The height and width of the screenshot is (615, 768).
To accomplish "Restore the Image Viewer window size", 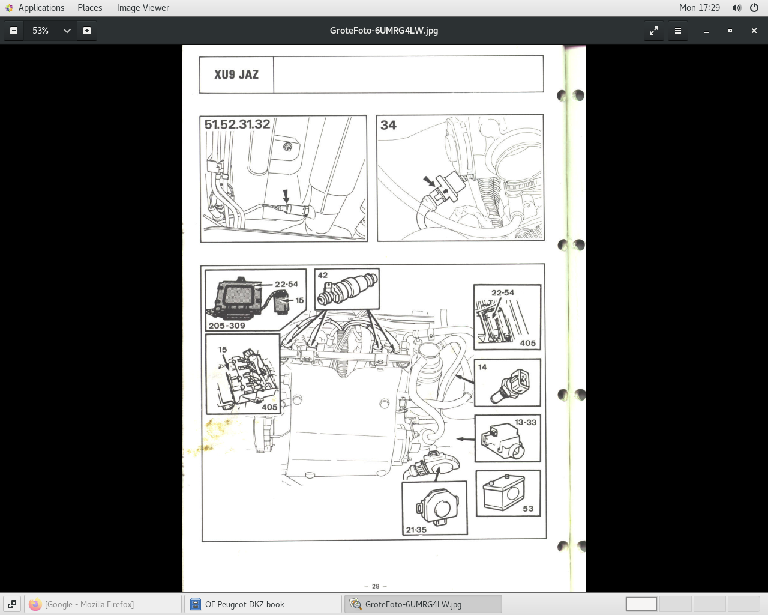I will click(x=730, y=31).
